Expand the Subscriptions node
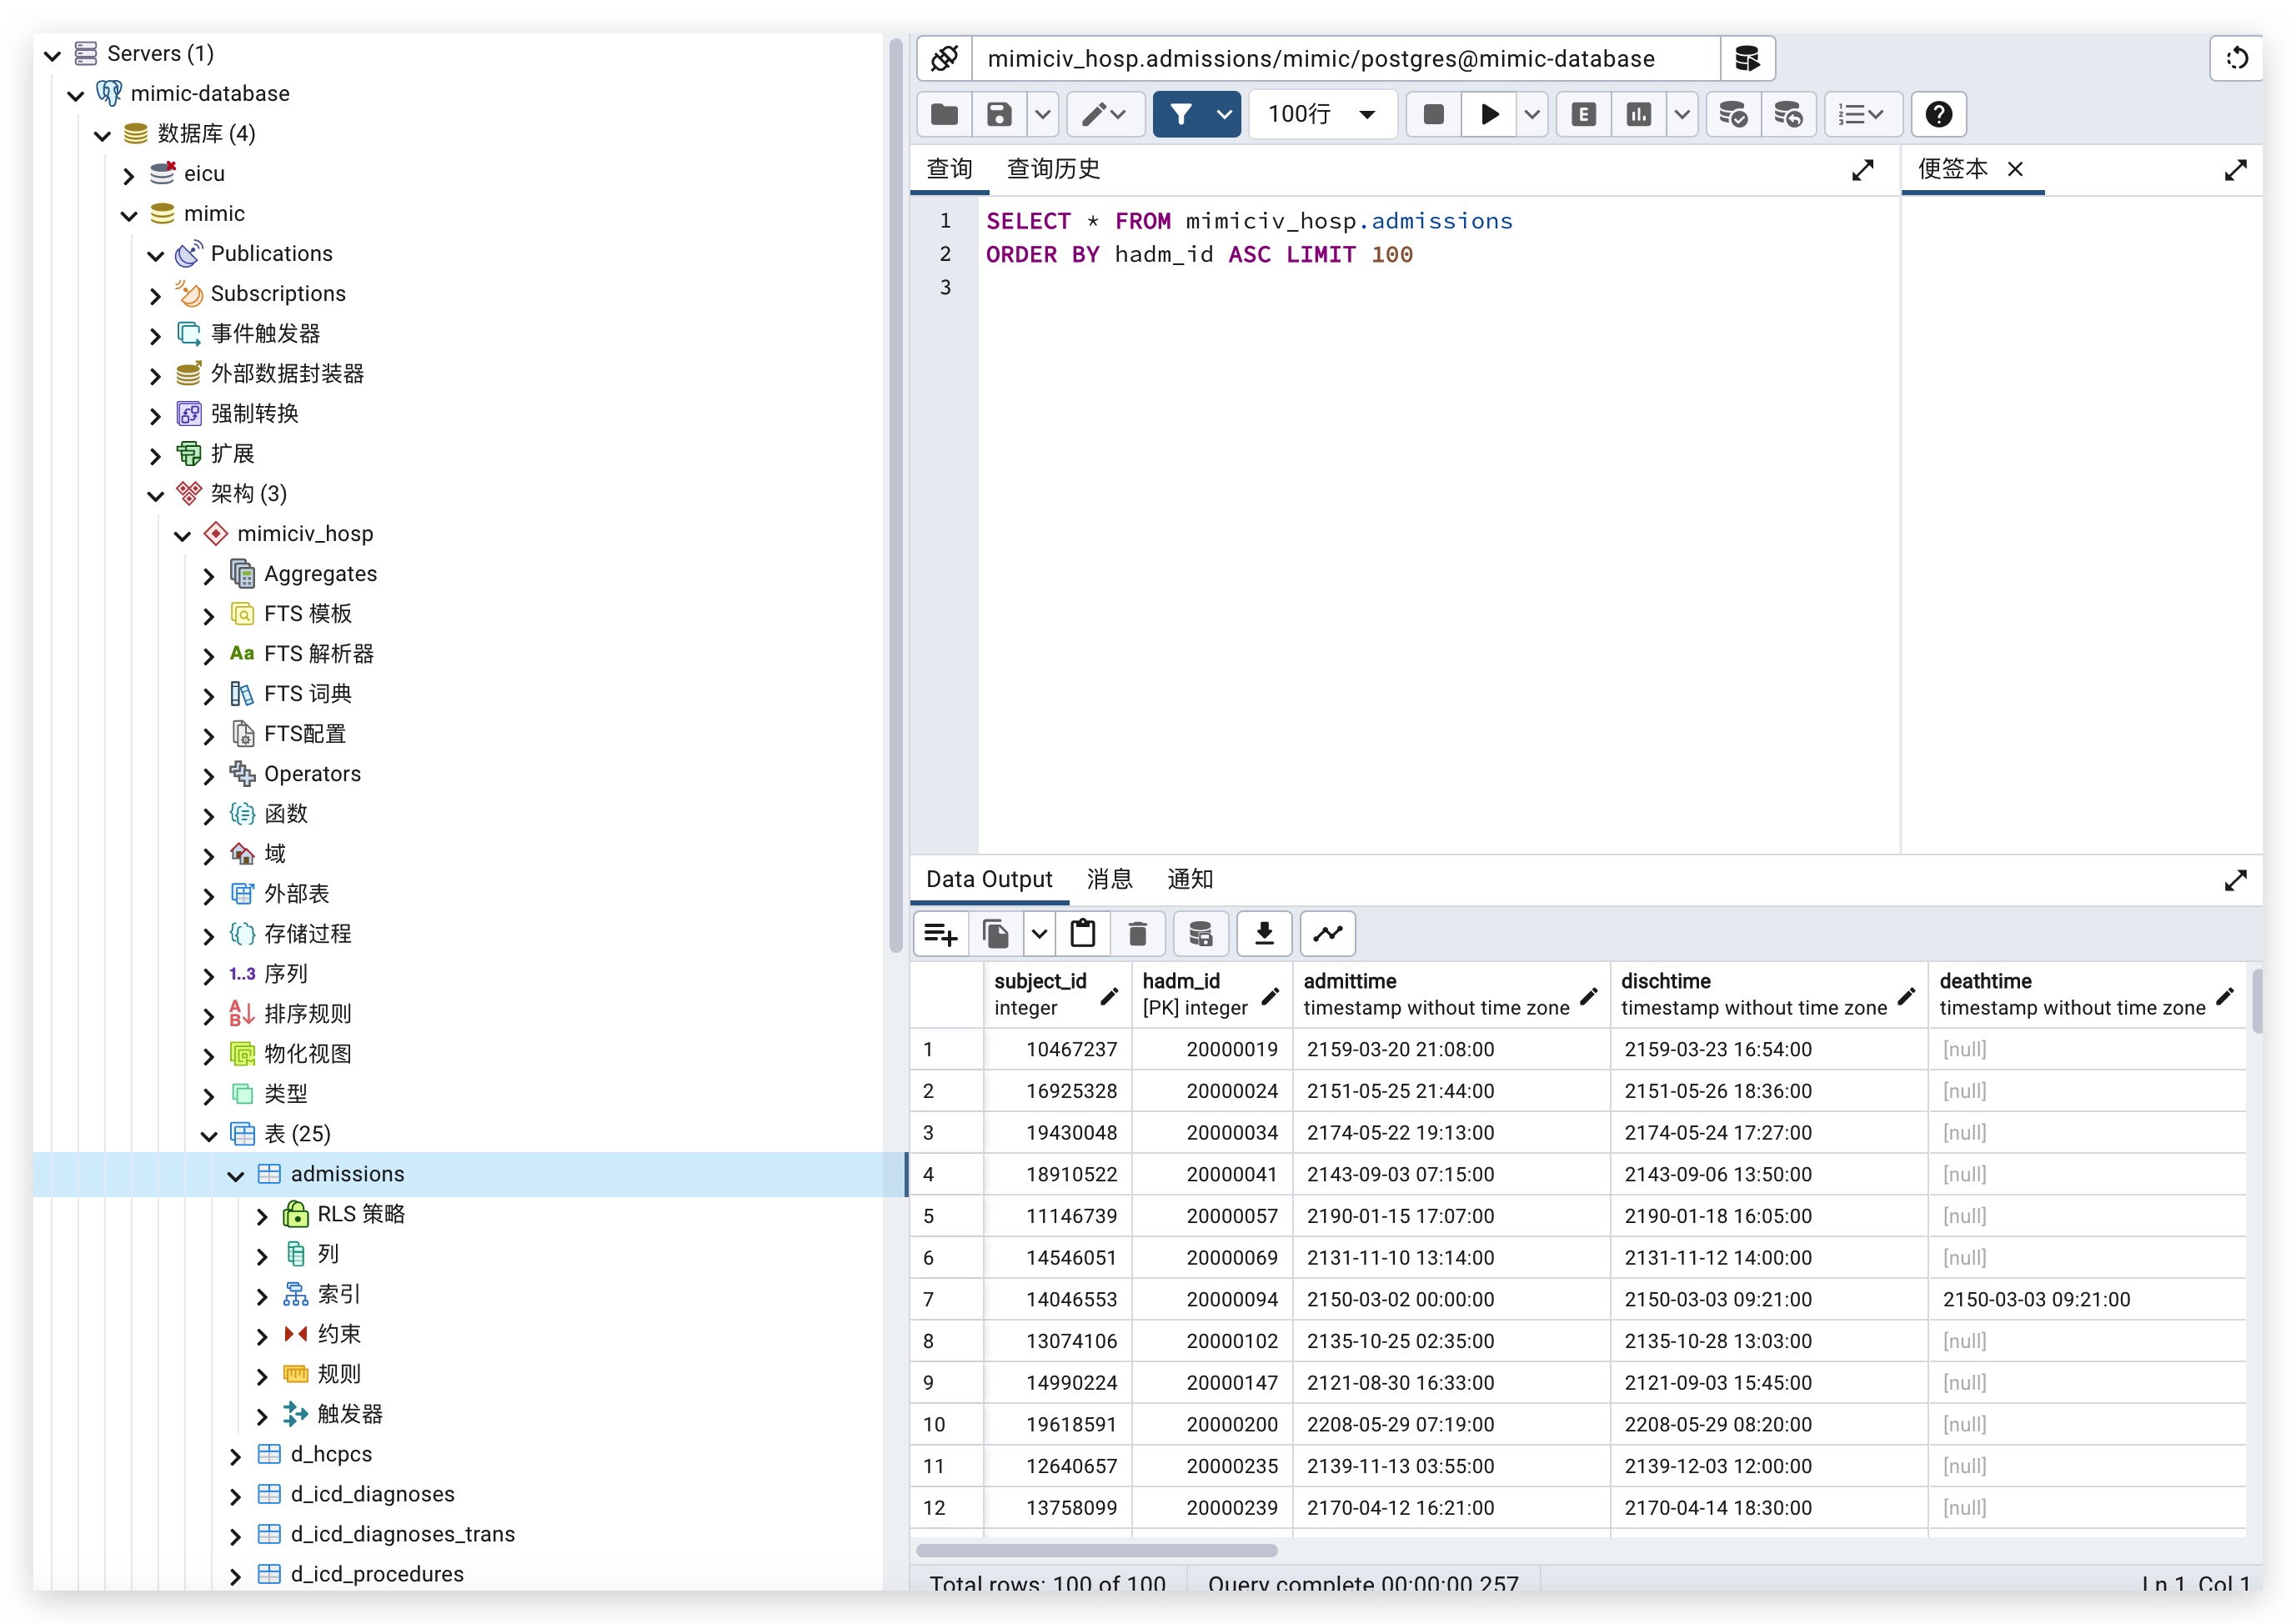Viewport: 2296px width, 1624px height. 155,295
